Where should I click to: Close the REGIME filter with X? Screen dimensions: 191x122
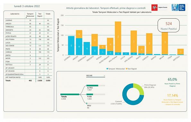pos(104,76)
